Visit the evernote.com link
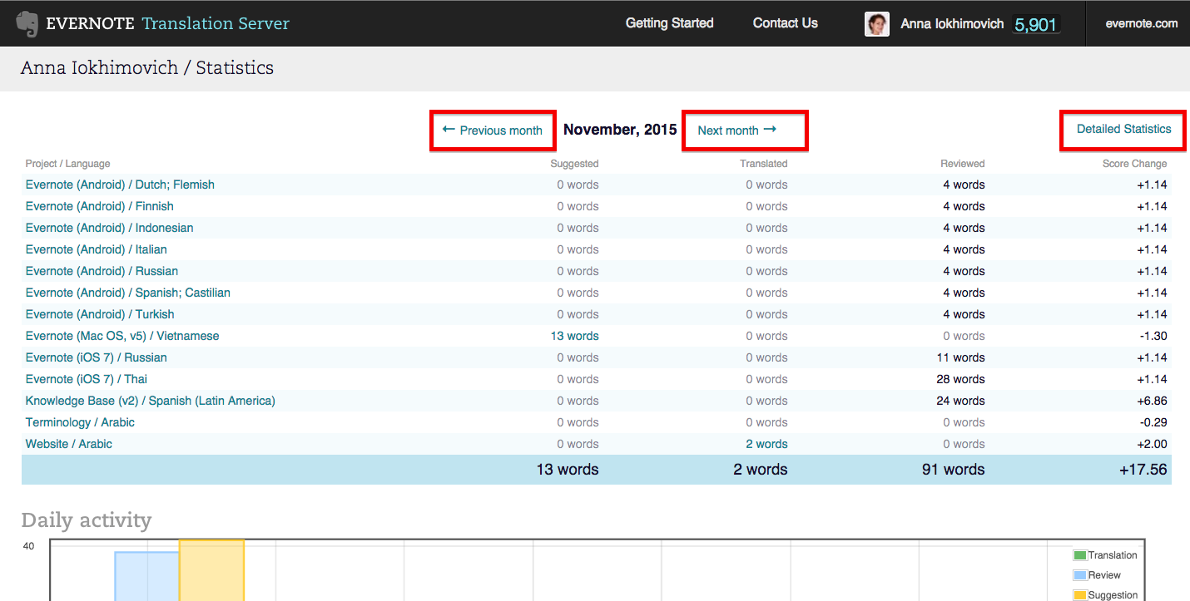 tap(1141, 23)
